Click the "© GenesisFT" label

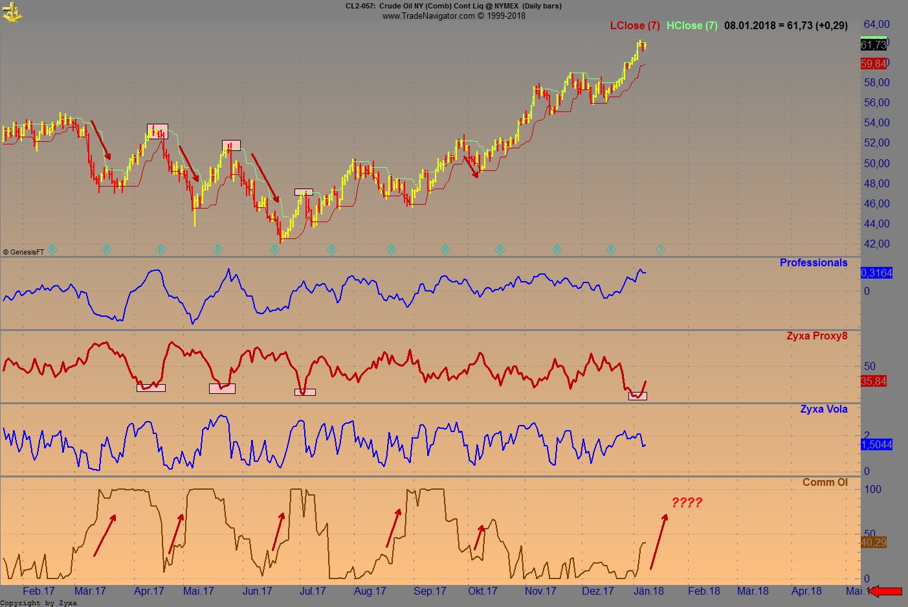pos(23,252)
